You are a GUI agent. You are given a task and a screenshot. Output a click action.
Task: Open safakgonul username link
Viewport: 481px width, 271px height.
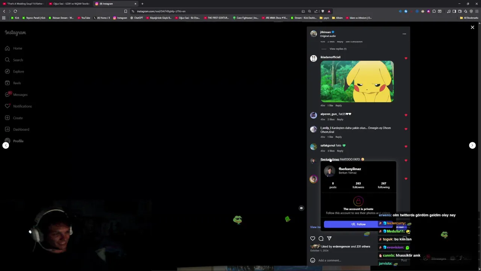click(x=328, y=145)
